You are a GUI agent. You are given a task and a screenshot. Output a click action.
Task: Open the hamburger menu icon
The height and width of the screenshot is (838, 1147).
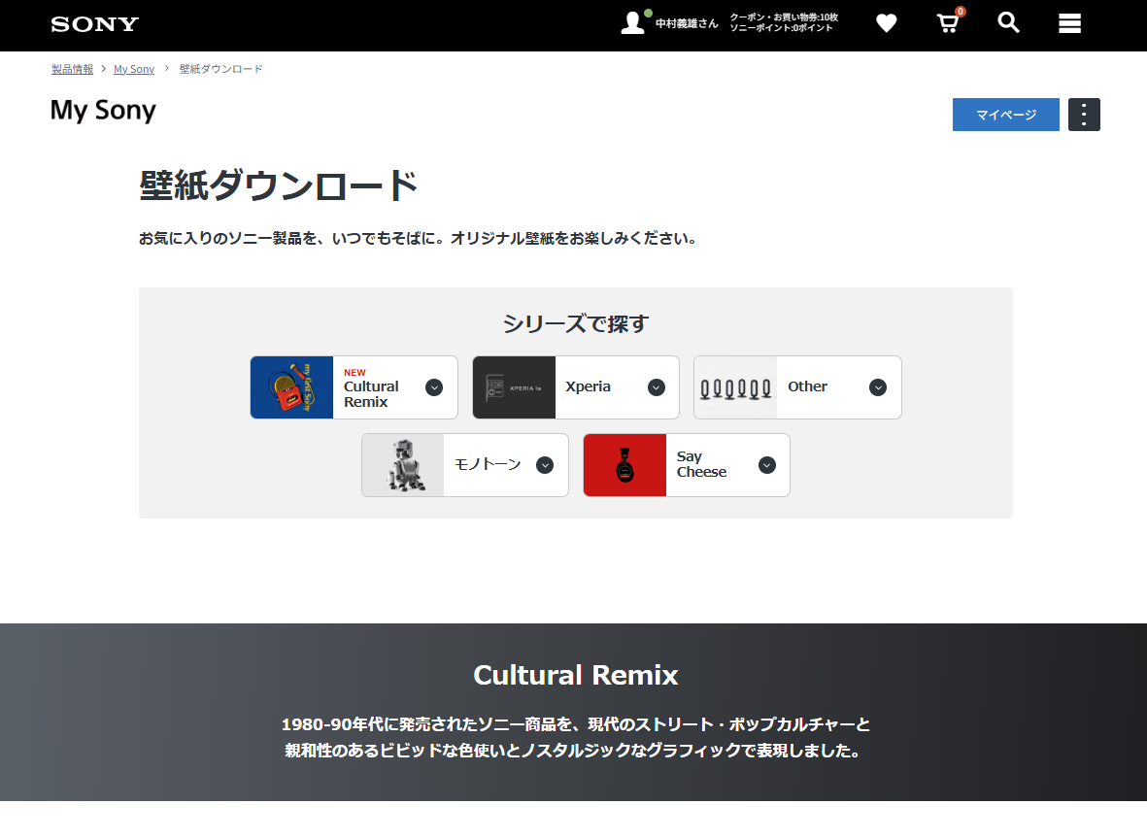click(1069, 23)
